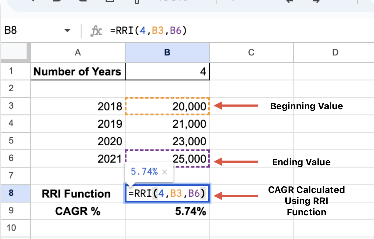Click the 5.74% value in the tooltip
374x239 pixels.
tap(144, 172)
